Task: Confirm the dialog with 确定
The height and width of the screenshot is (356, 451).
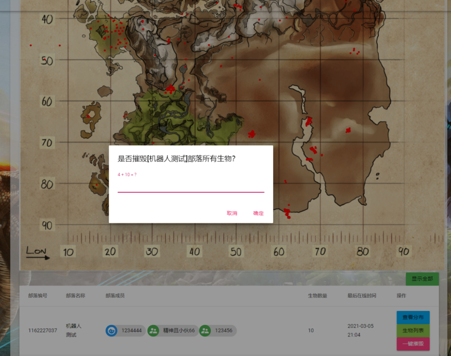Action: tap(258, 213)
